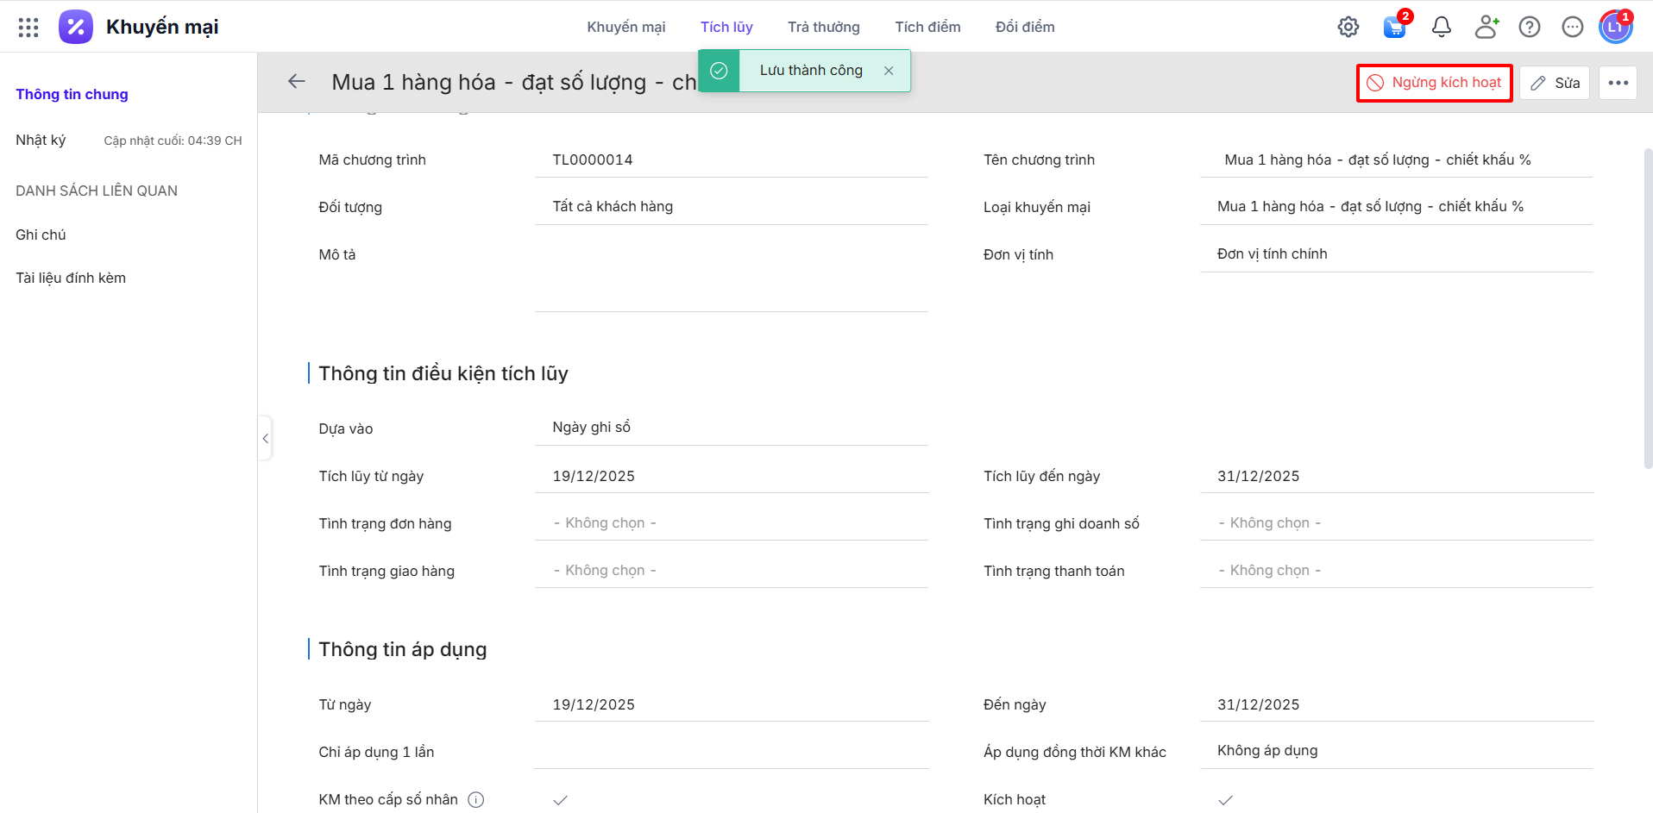Toggle KM theo cấp số nhân checkmark
Viewport: 1653px width, 813px height.
coord(560,800)
